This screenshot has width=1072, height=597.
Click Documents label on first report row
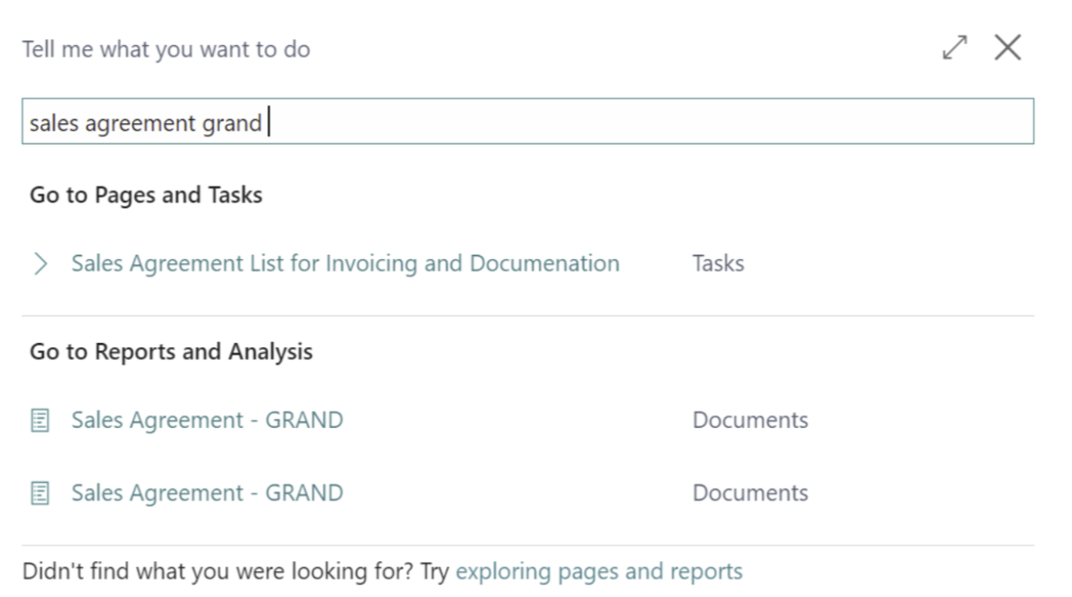750,421
